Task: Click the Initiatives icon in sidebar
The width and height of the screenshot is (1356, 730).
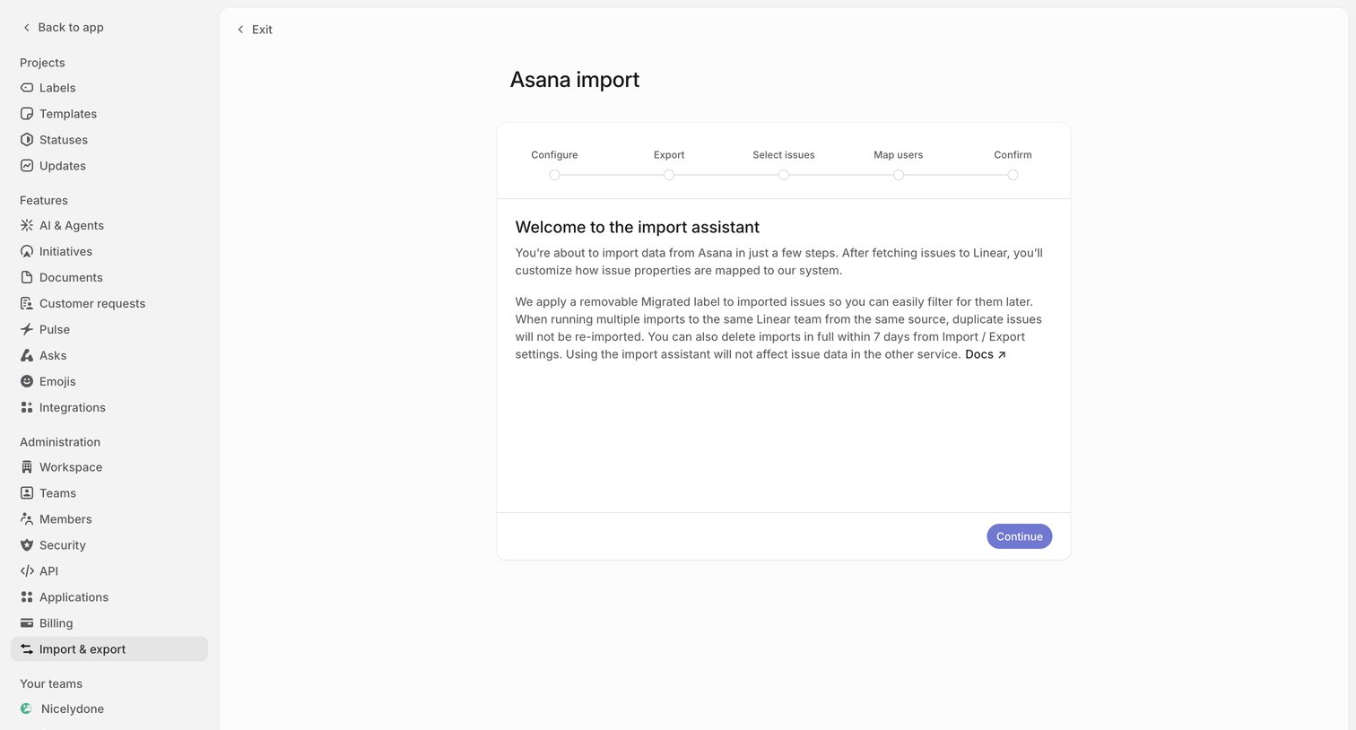Action: [27, 251]
